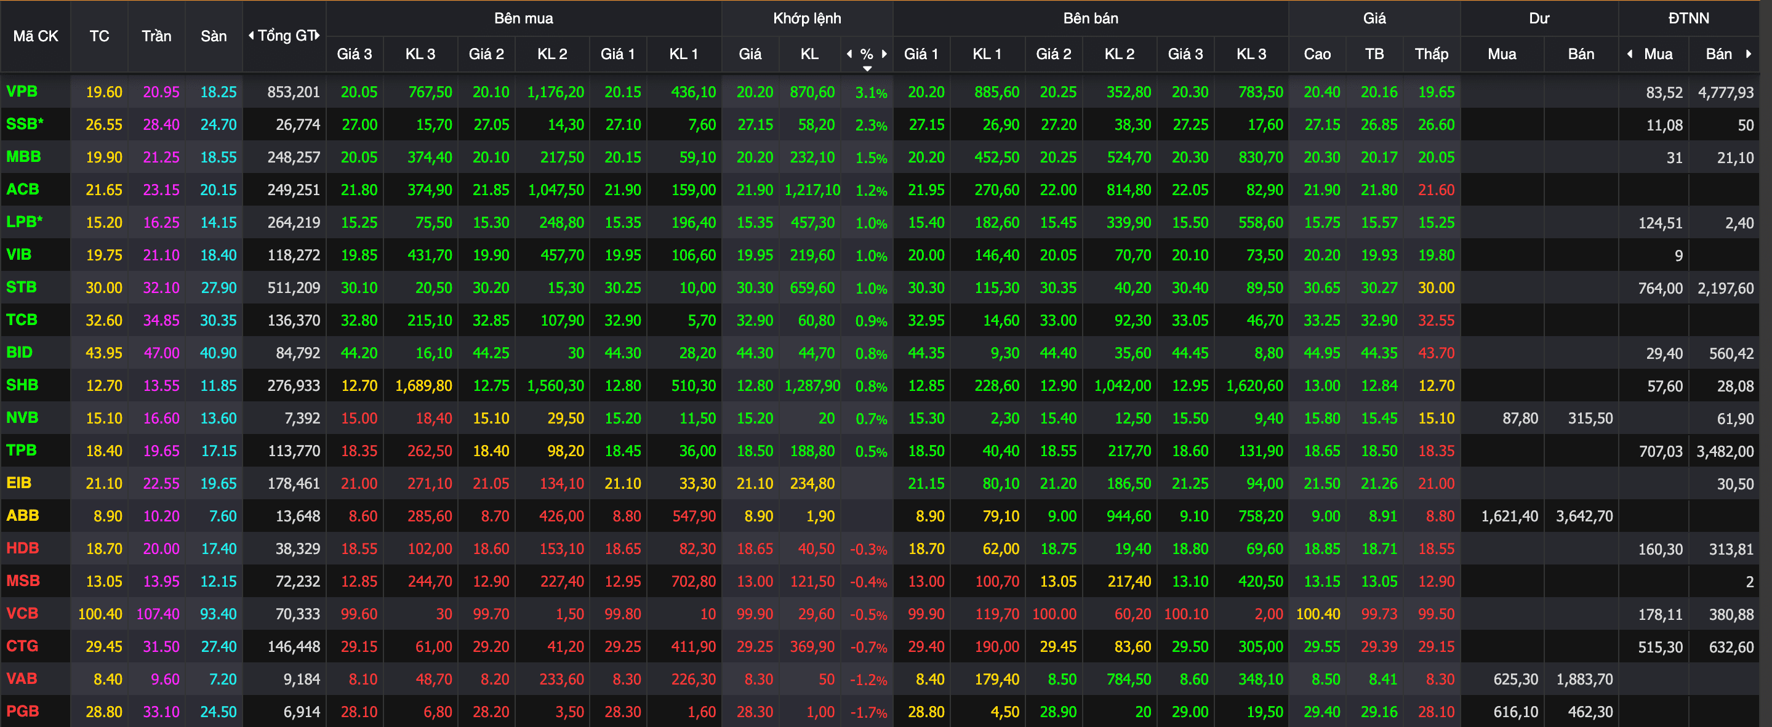Select the EIB ticker
This screenshot has height=727, width=1772.
(x=18, y=483)
